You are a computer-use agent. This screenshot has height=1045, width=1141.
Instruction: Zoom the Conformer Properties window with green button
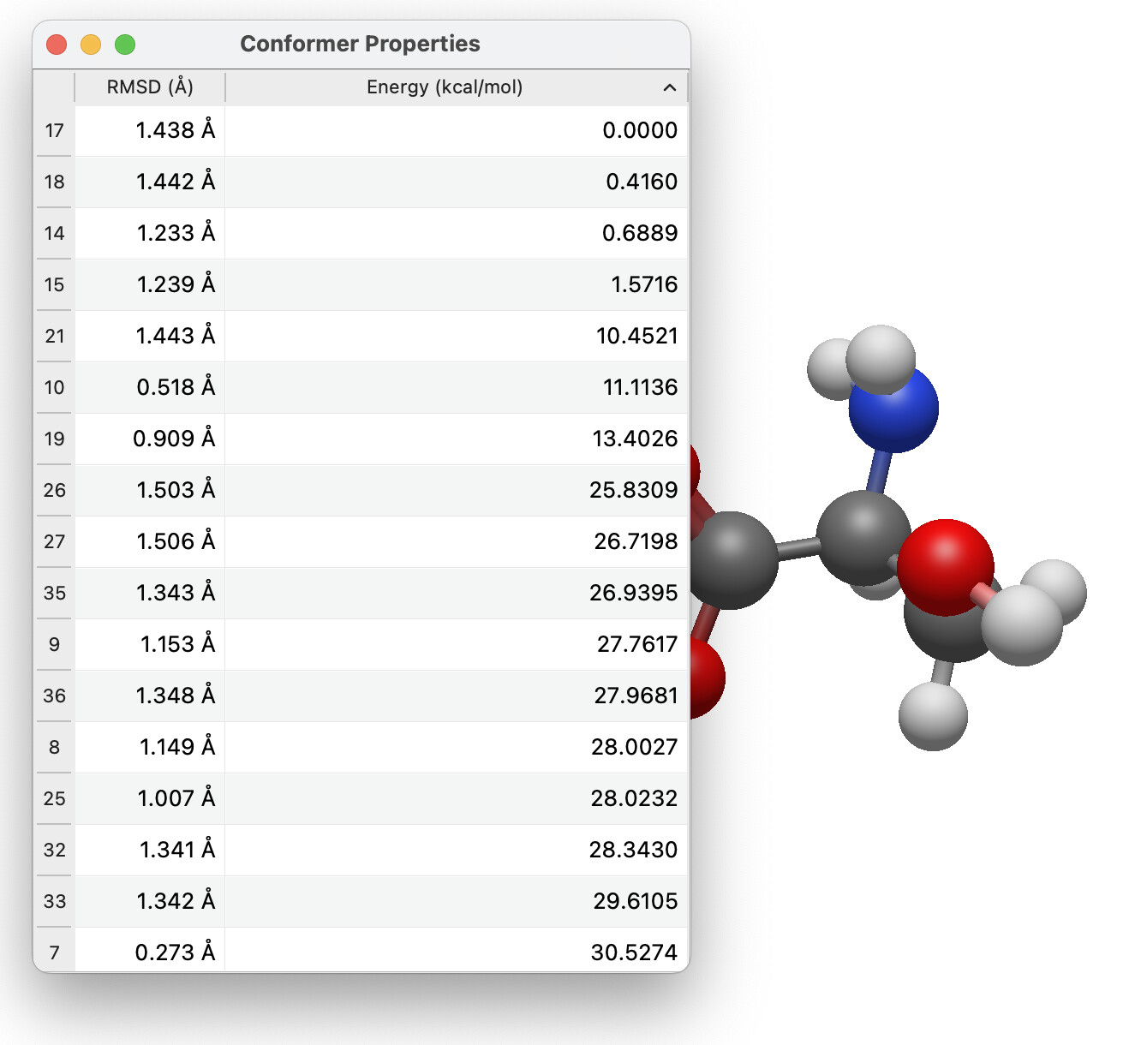[125, 45]
